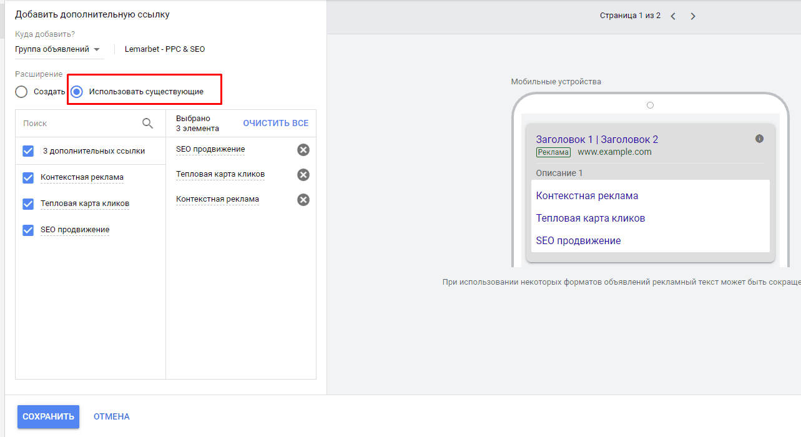The height and width of the screenshot is (437, 801).
Task: Click inside the Поиск search field
Action: [75, 123]
